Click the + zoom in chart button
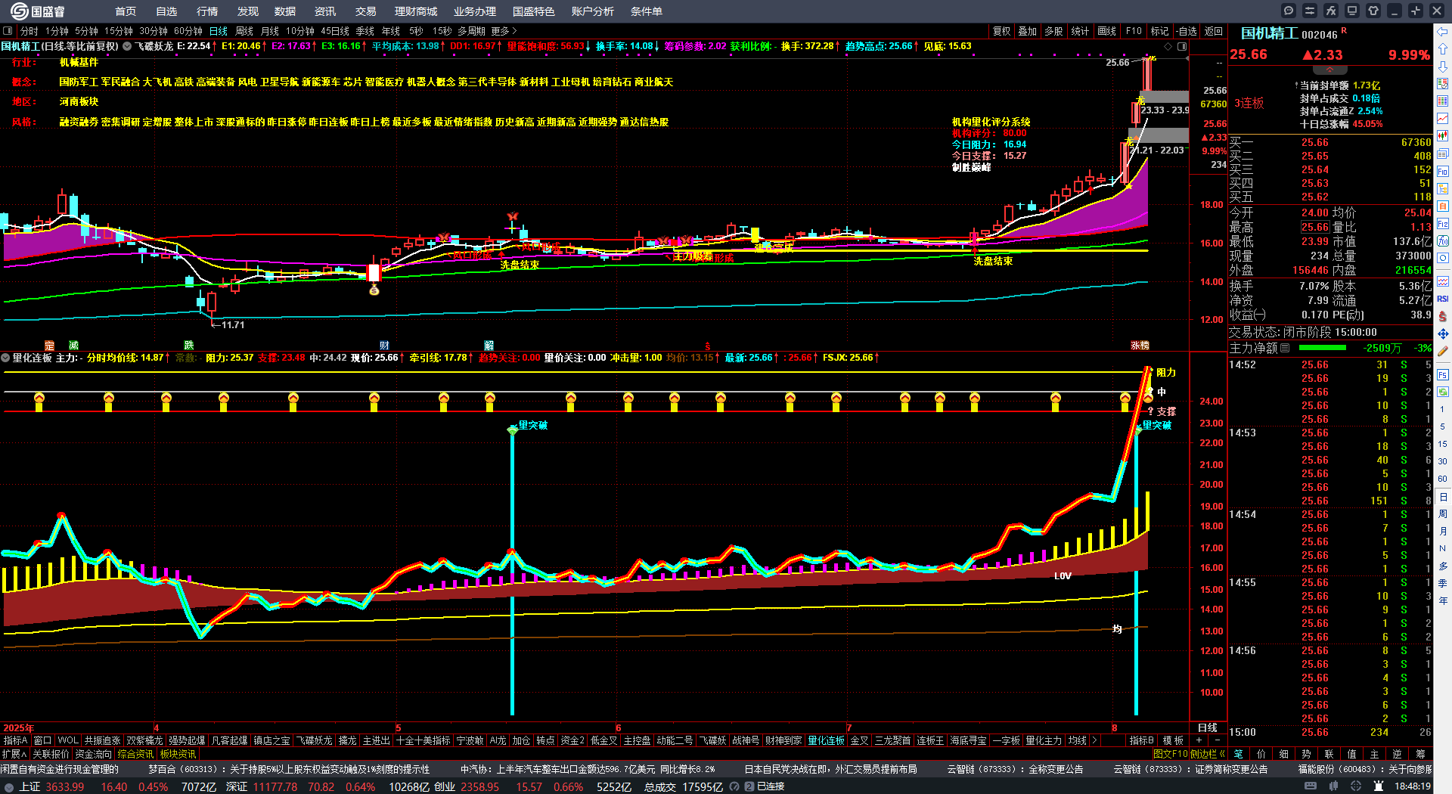Viewport: 1452px width, 794px height. pos(1199,740)
